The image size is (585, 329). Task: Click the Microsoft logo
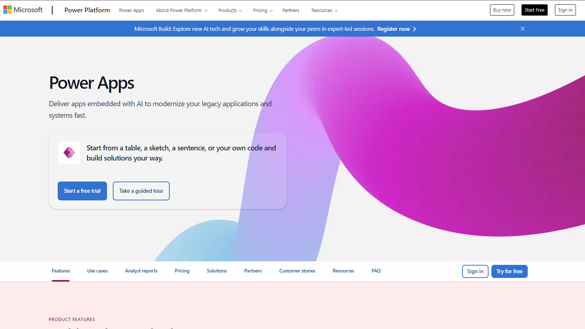(x=23, y=10)
